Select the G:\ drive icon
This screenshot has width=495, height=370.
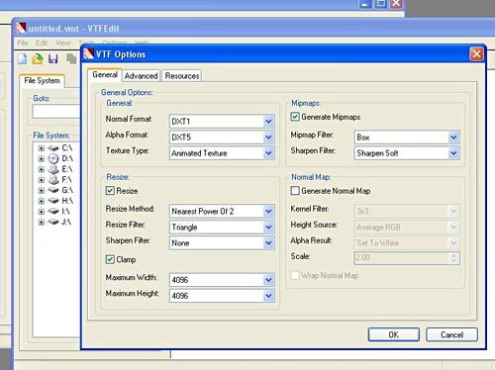coord(53,190)
